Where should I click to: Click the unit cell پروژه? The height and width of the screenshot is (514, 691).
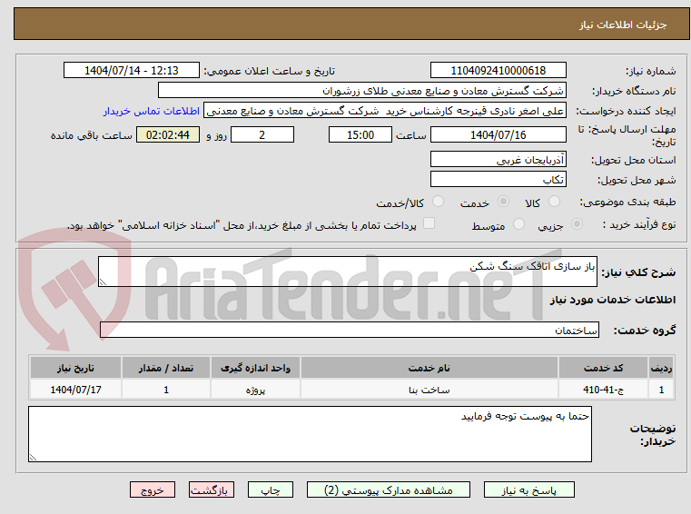coord(255,390)
